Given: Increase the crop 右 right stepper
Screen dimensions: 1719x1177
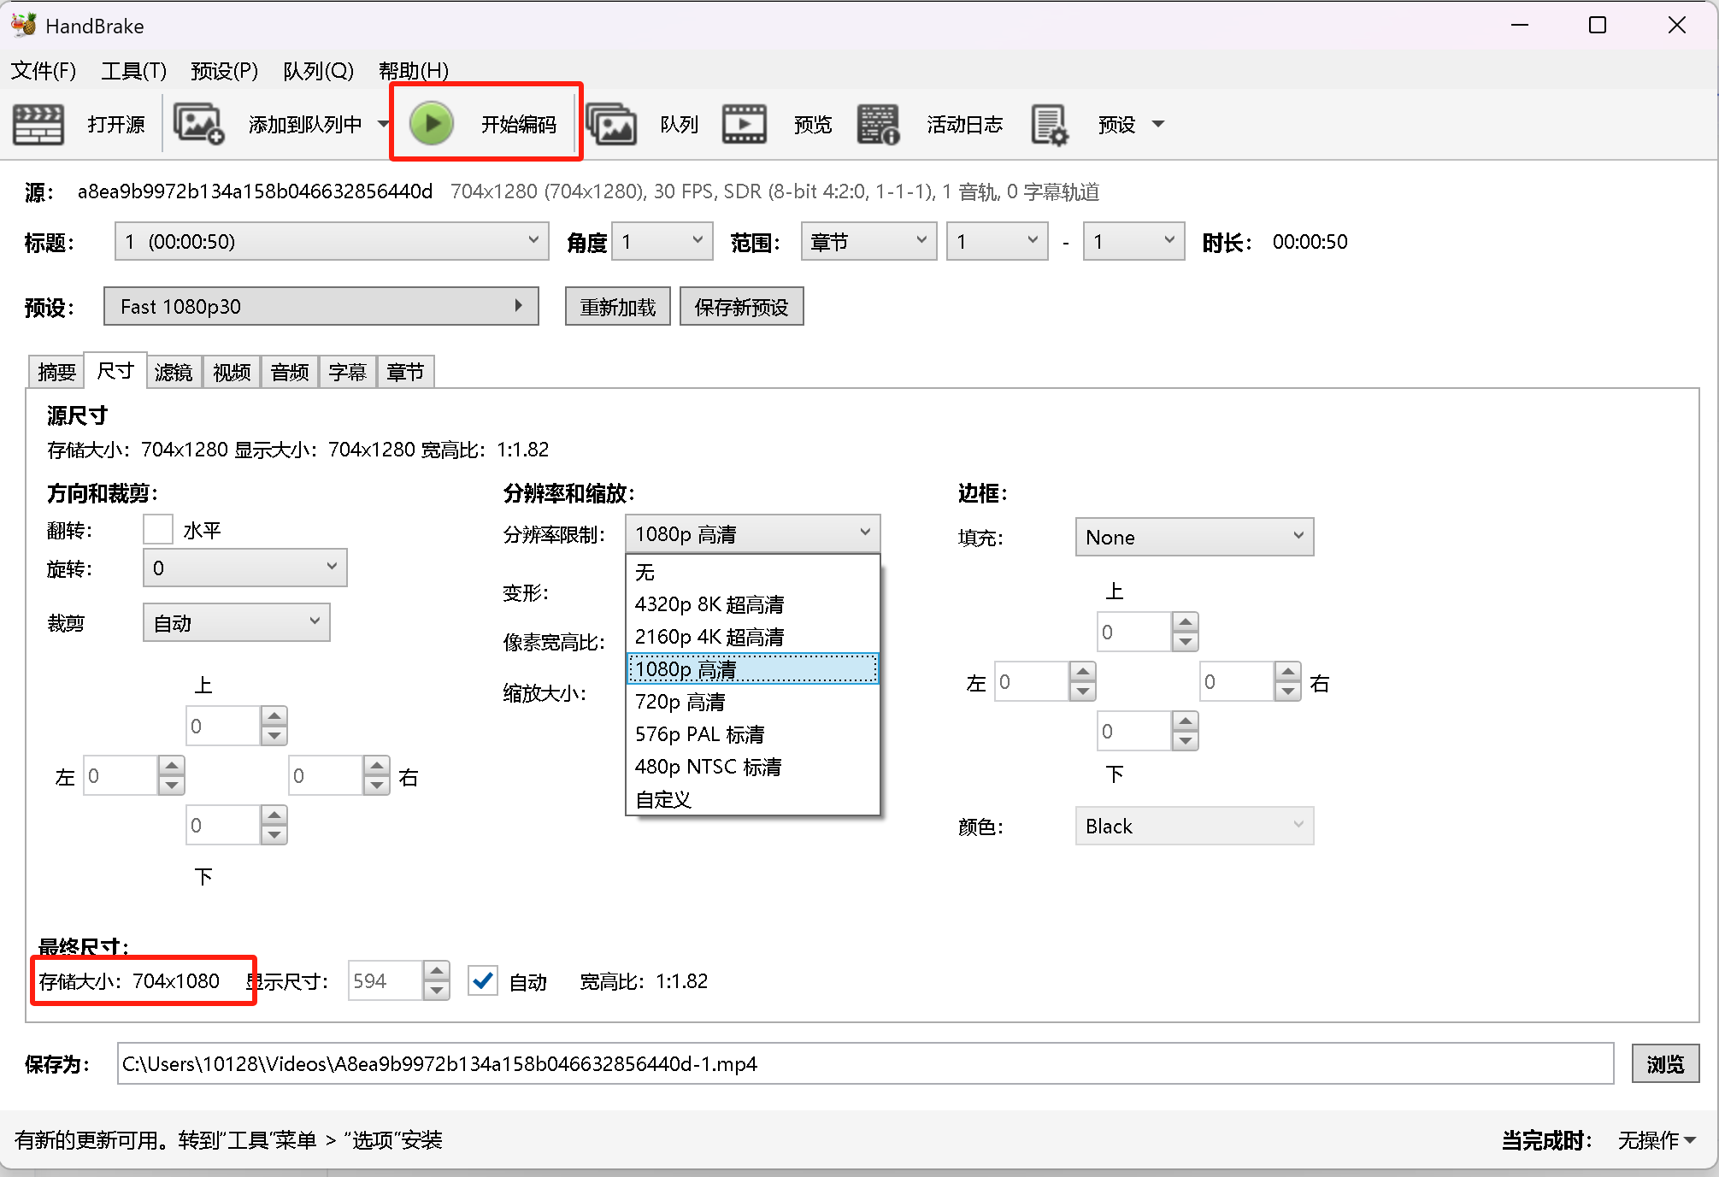Looking at the screenshot, I should pos(377,766).
